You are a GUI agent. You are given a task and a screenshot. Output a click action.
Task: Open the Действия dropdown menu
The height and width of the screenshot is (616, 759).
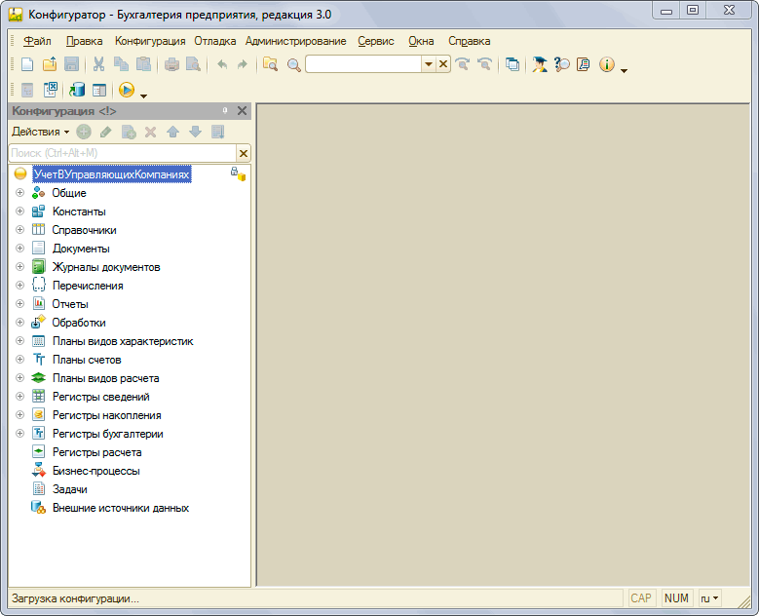click(41, 132)
